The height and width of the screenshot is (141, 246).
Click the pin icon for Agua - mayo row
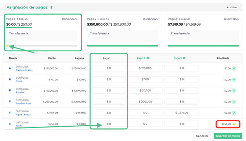(10, 113)
